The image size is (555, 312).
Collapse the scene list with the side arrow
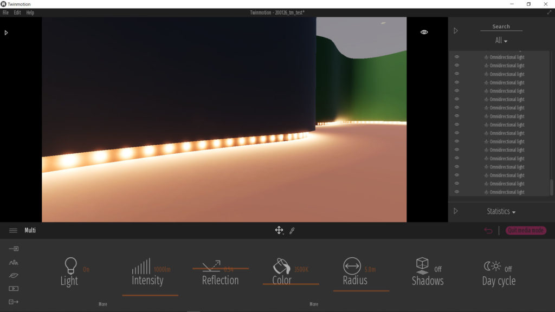pyautogui.click(x=456, y=30)
